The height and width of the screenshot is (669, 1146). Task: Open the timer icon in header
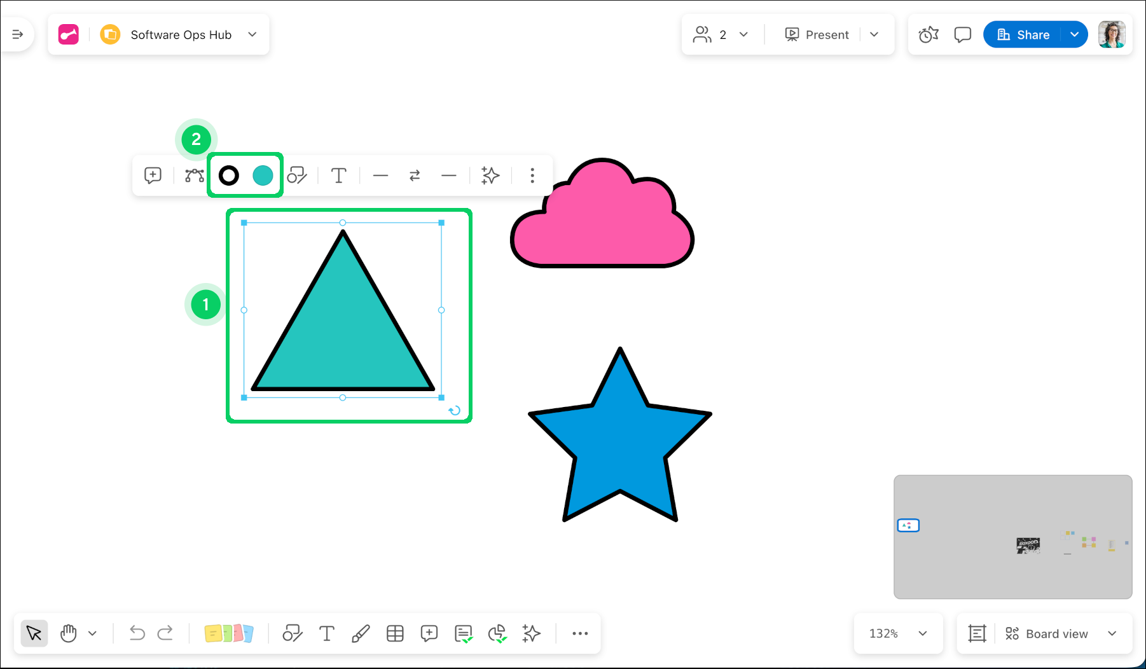coord(929,35)
